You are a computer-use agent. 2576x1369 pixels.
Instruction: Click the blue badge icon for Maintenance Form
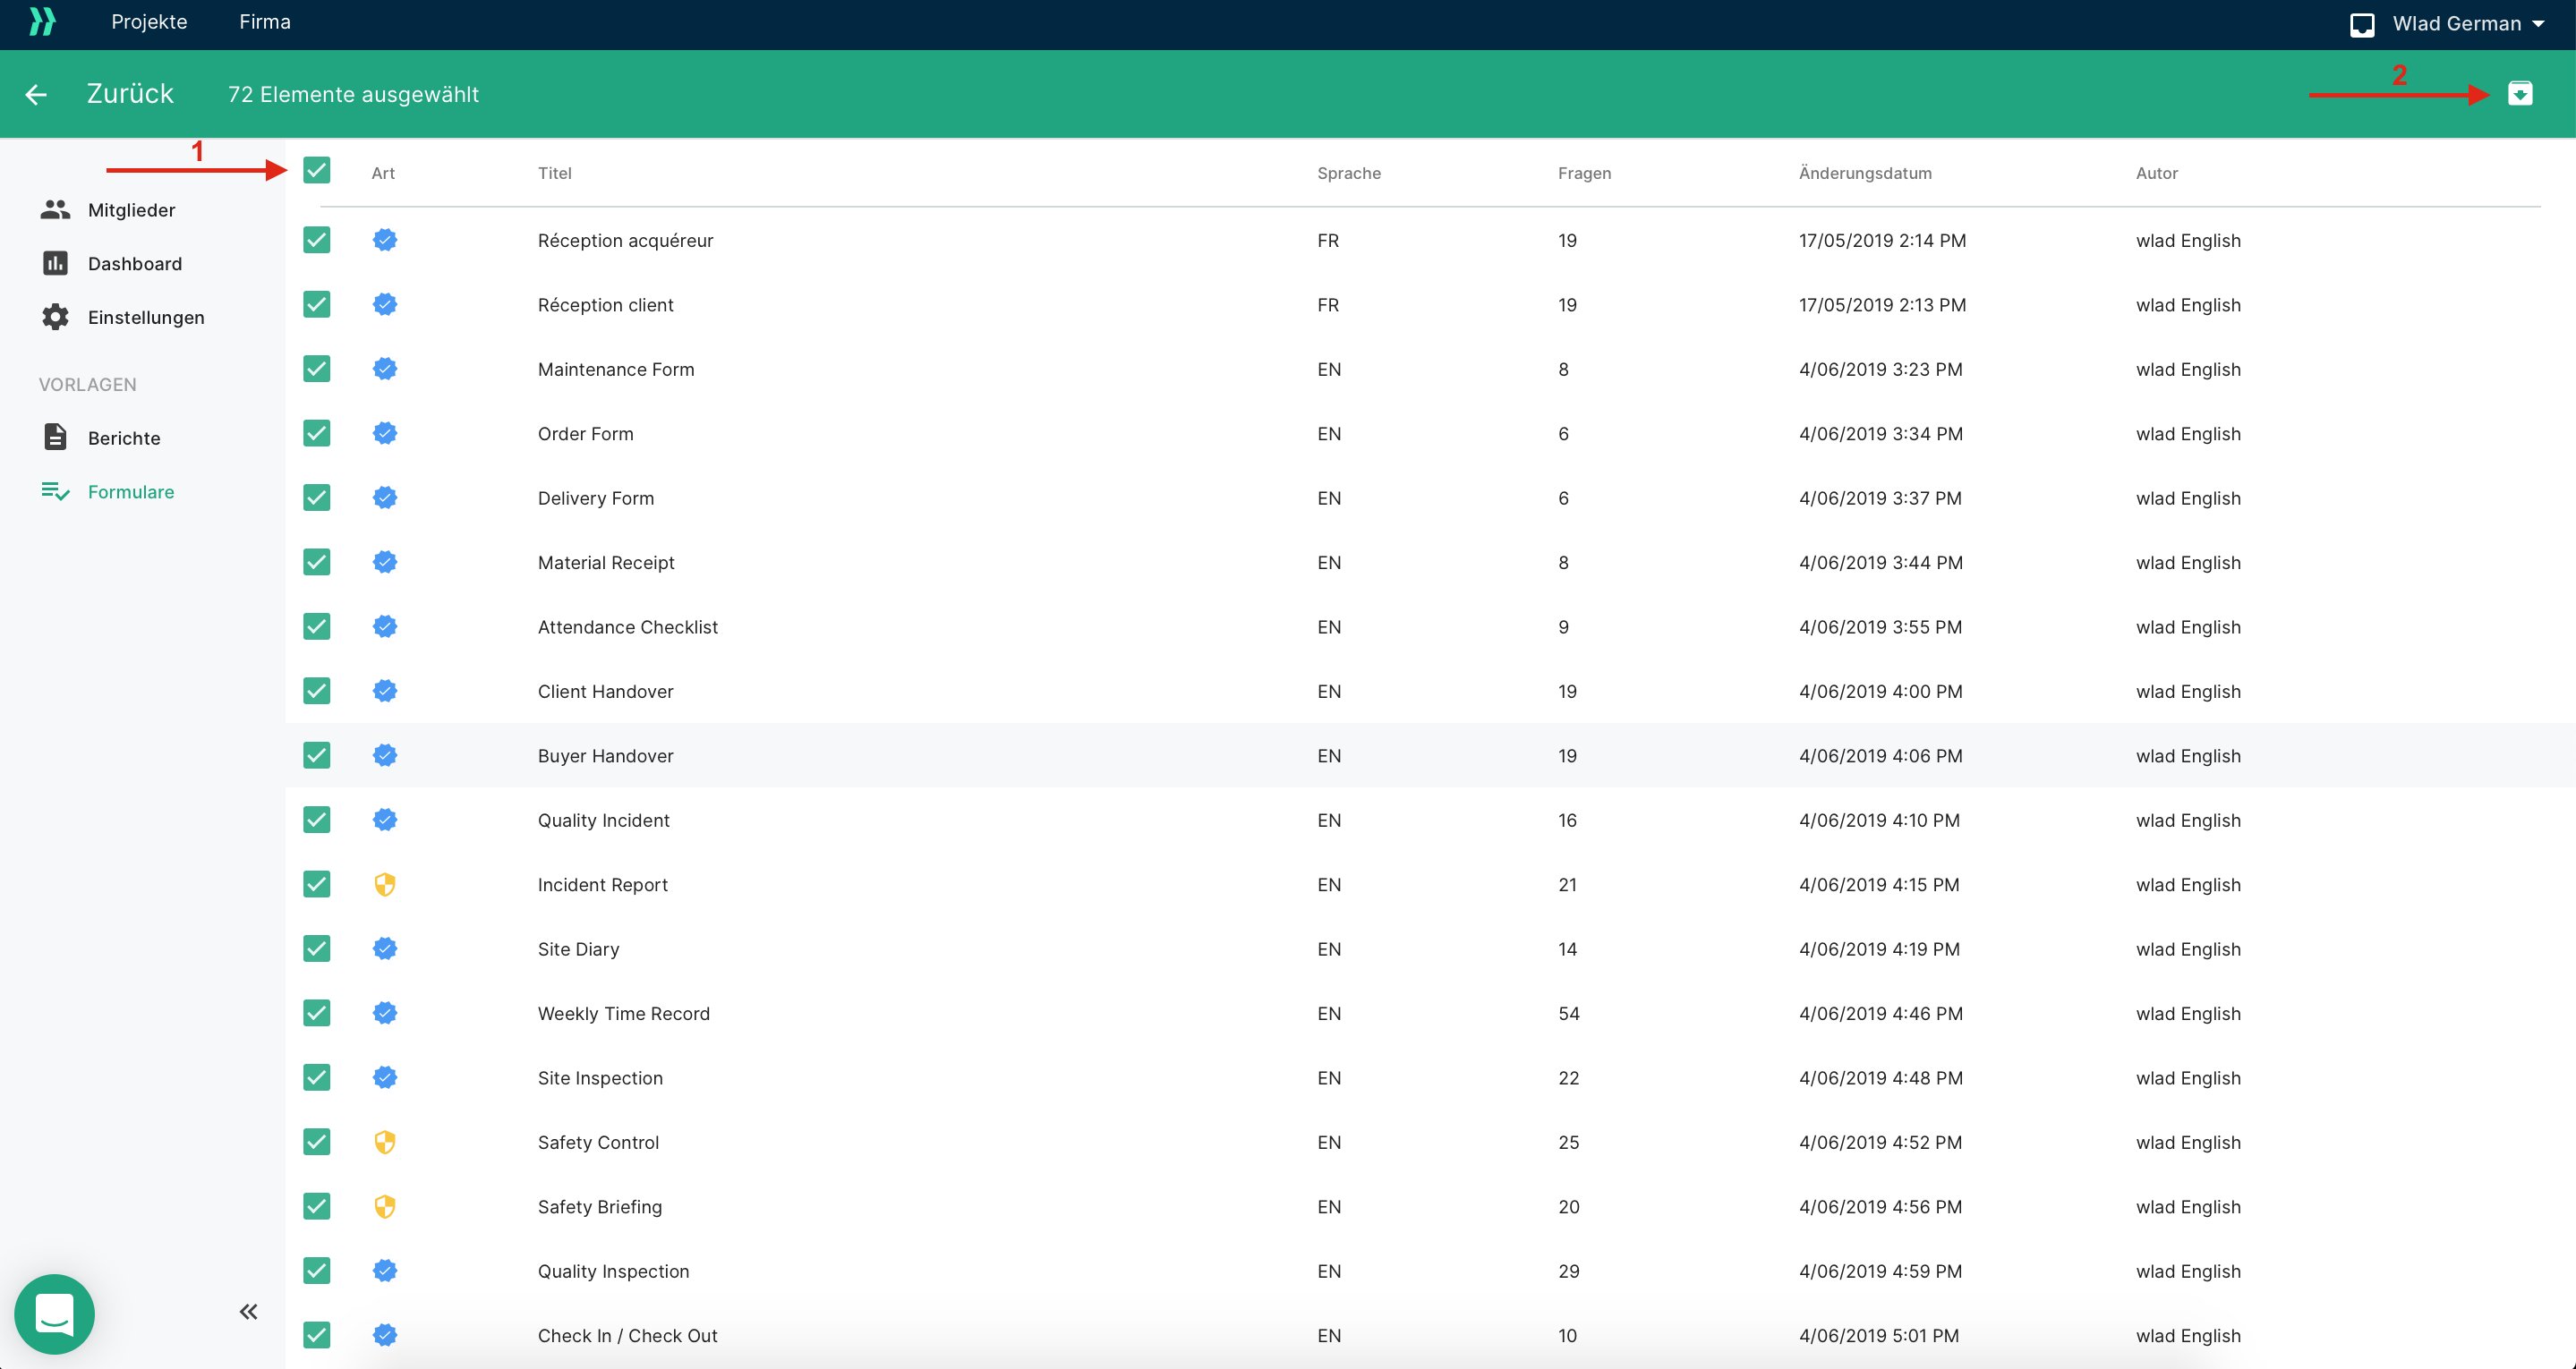pos(385,369)
